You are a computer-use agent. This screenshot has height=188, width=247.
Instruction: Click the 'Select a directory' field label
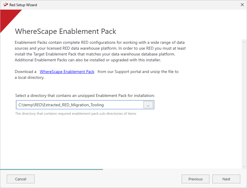(85, 95)
